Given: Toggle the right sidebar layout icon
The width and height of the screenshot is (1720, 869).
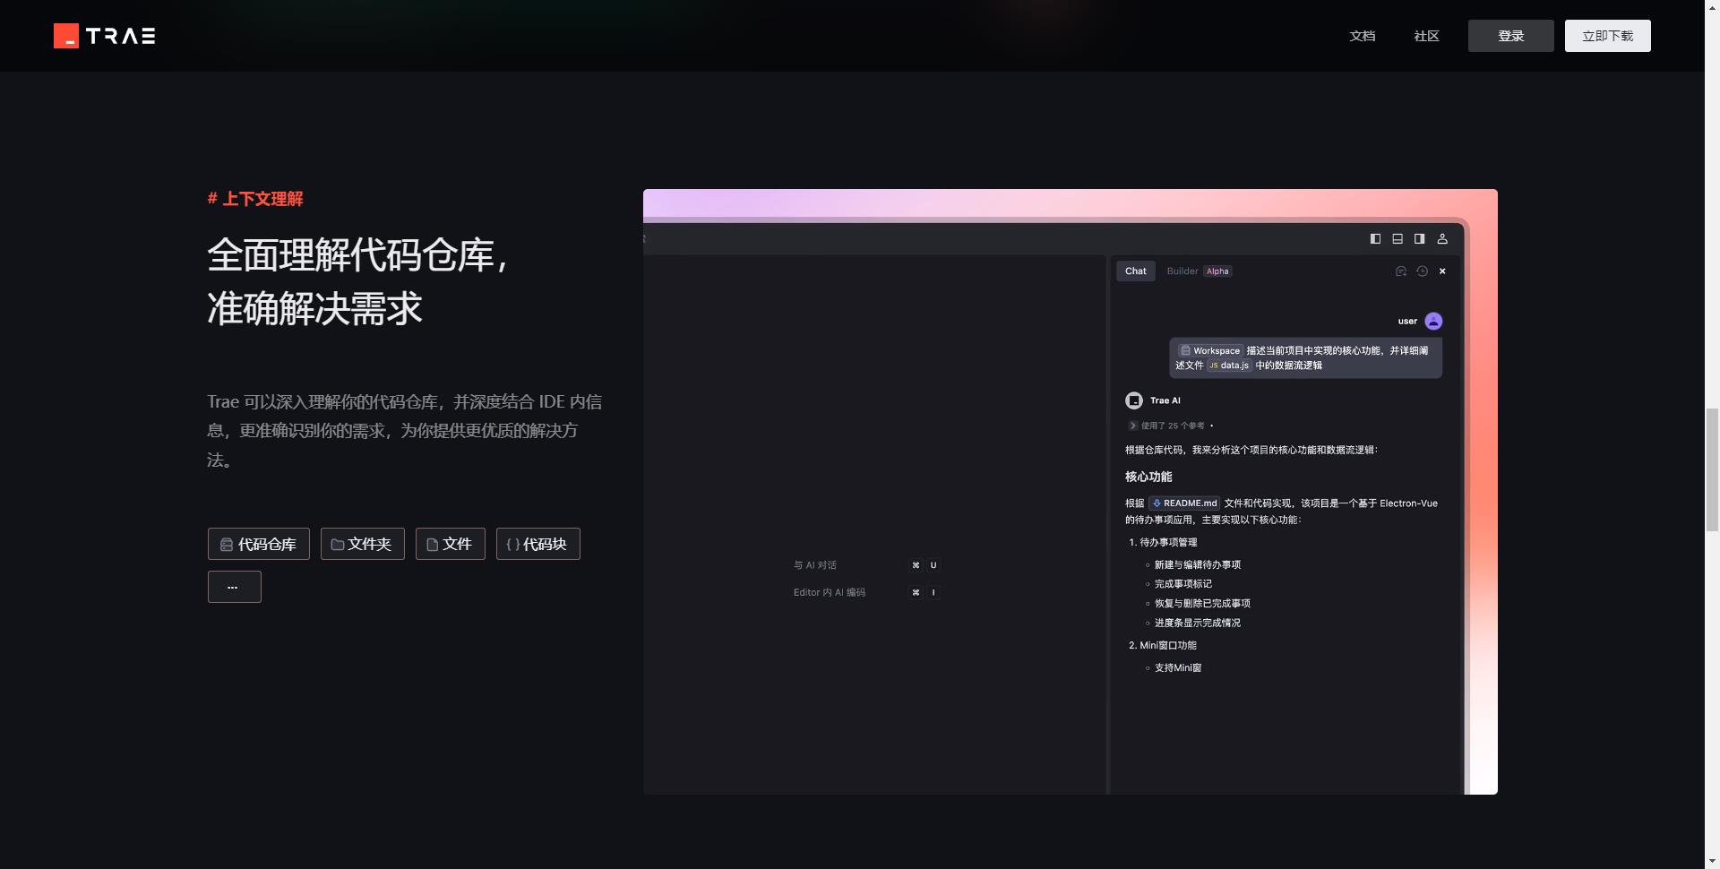Looking at the screenshot, I should tap(1419, 239).
